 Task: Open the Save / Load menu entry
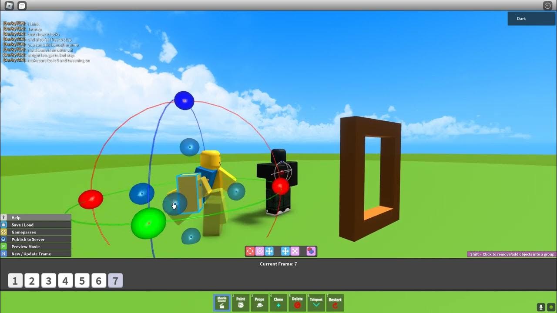point(36,225)
